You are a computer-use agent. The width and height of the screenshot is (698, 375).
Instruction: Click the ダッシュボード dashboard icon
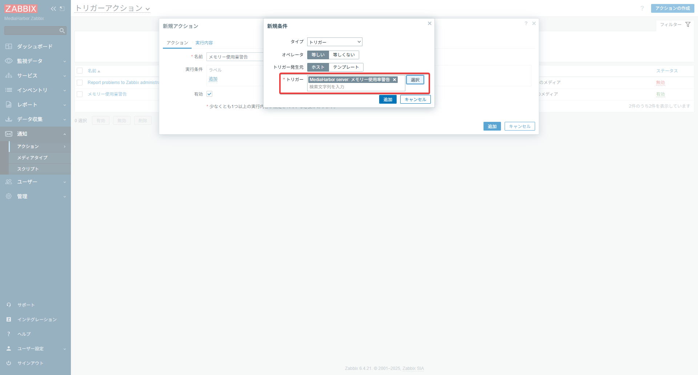point(9,47)
